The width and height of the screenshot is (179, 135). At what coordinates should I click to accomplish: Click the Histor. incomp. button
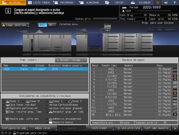tap(71, 60)
